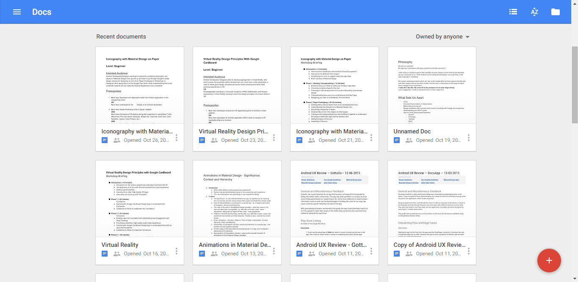
Task: Open more options for Animations in Material De... doc
Action: [274, 251]
